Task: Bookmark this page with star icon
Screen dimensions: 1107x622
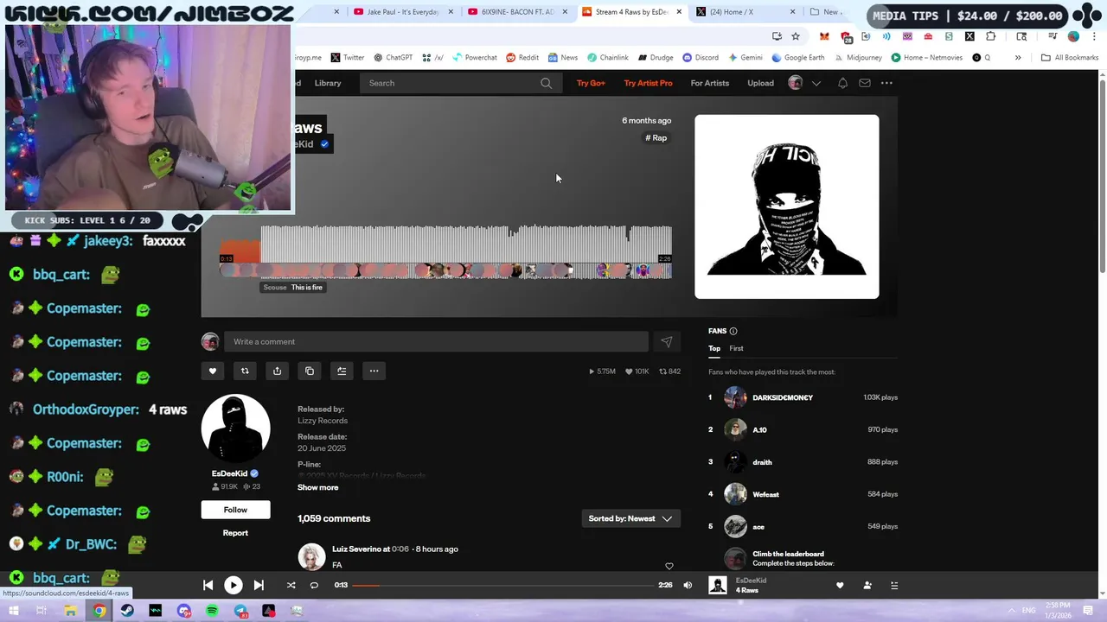Action: [x=796, y=36]
